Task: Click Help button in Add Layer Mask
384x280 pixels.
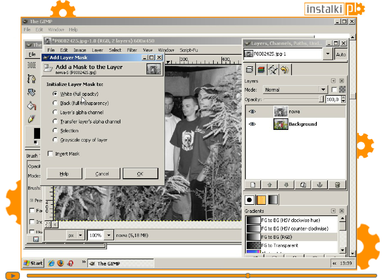Action: pyautogui.click(x=64, y=174)
